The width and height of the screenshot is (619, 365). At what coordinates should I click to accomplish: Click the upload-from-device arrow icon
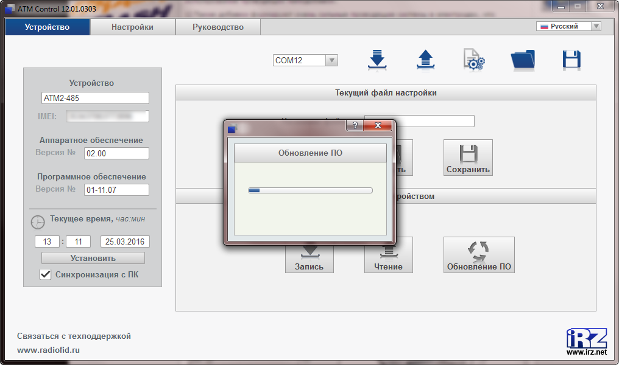pos(425,60)
